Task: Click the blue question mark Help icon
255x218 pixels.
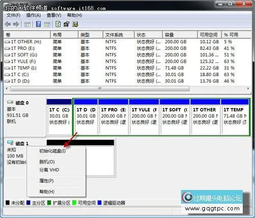Action: pyautogui.click(x=39, y=24)
